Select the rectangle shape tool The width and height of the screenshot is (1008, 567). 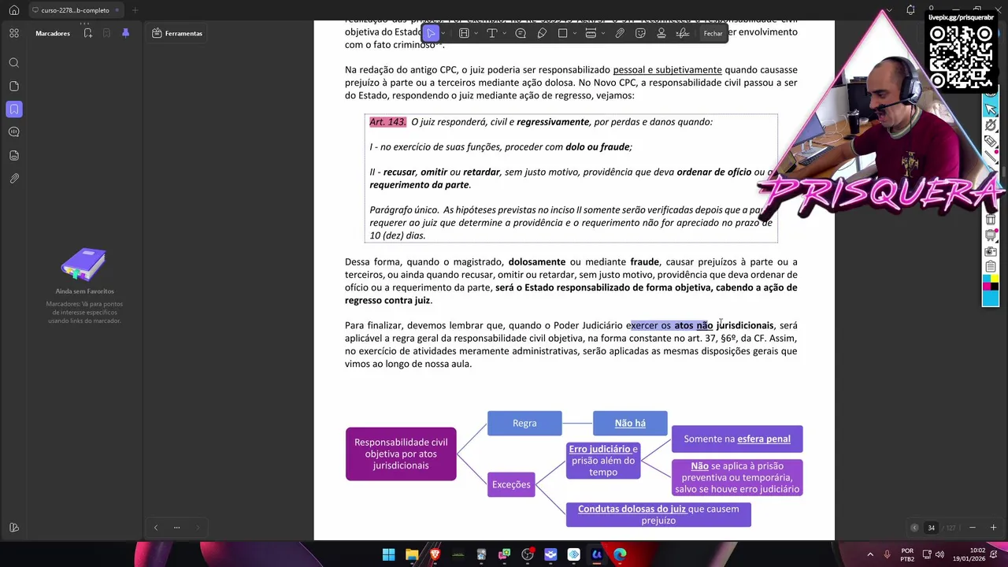[x=562, y=33]
